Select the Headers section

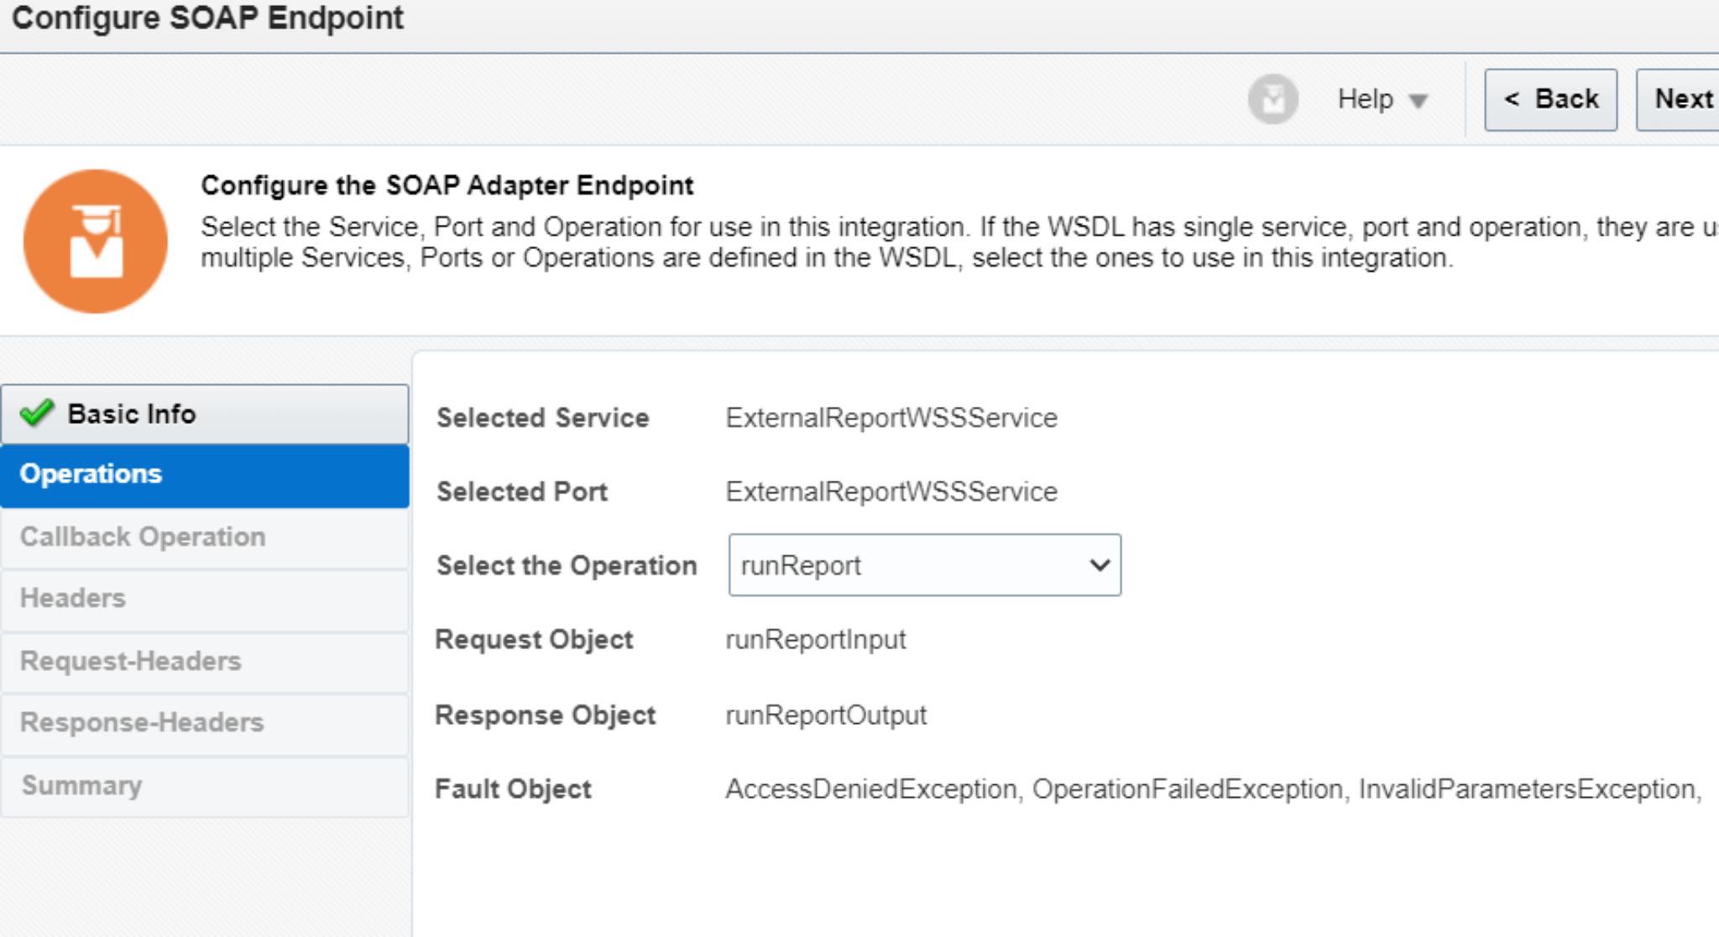coord(72,597)
